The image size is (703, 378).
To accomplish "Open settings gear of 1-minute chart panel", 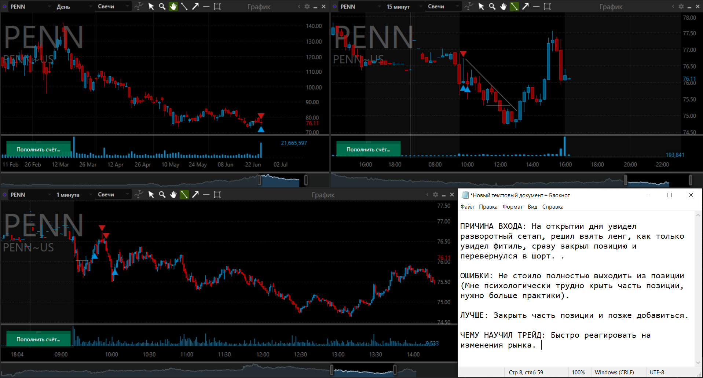I will coord(435,195).
